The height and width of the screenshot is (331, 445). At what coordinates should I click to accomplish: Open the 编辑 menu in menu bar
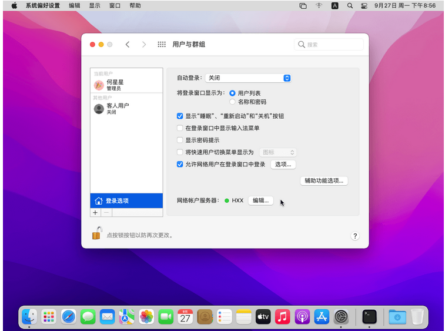(x=74, y=6)
